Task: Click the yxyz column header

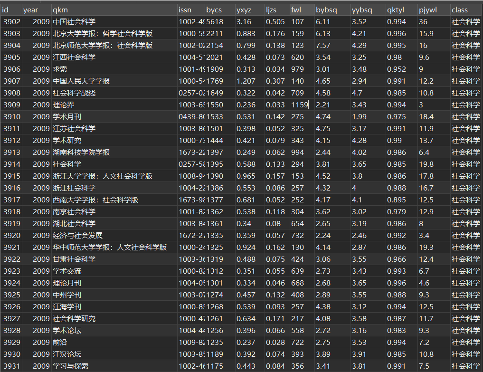Action: [250, 10]
